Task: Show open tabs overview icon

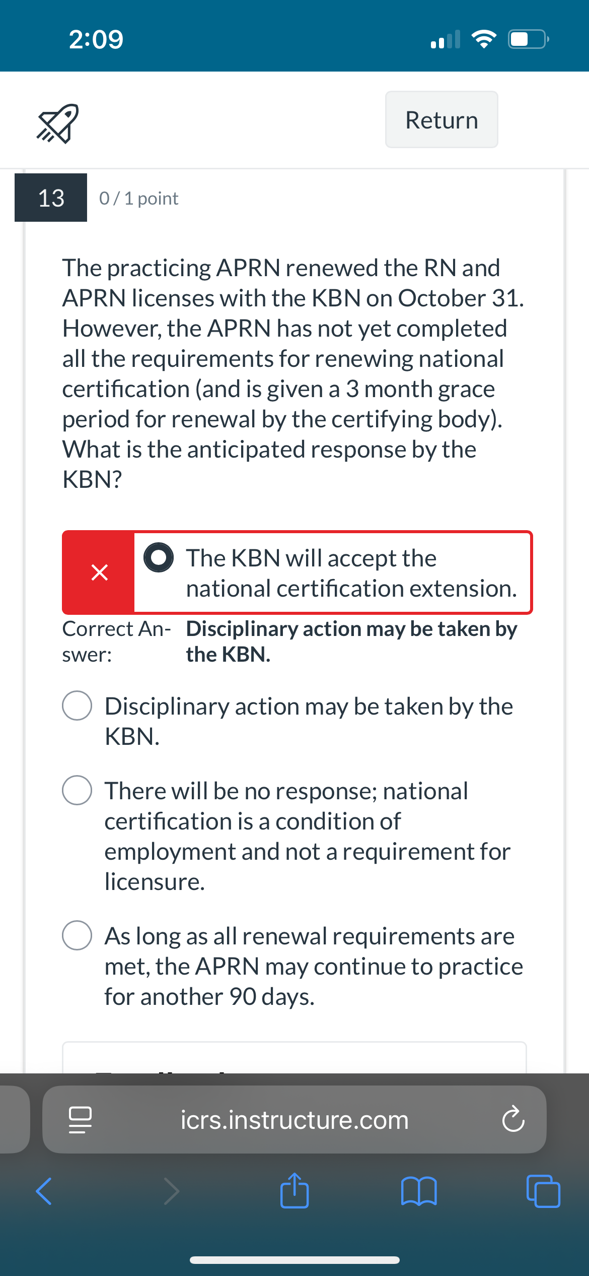Action: tap(543, 1191)
